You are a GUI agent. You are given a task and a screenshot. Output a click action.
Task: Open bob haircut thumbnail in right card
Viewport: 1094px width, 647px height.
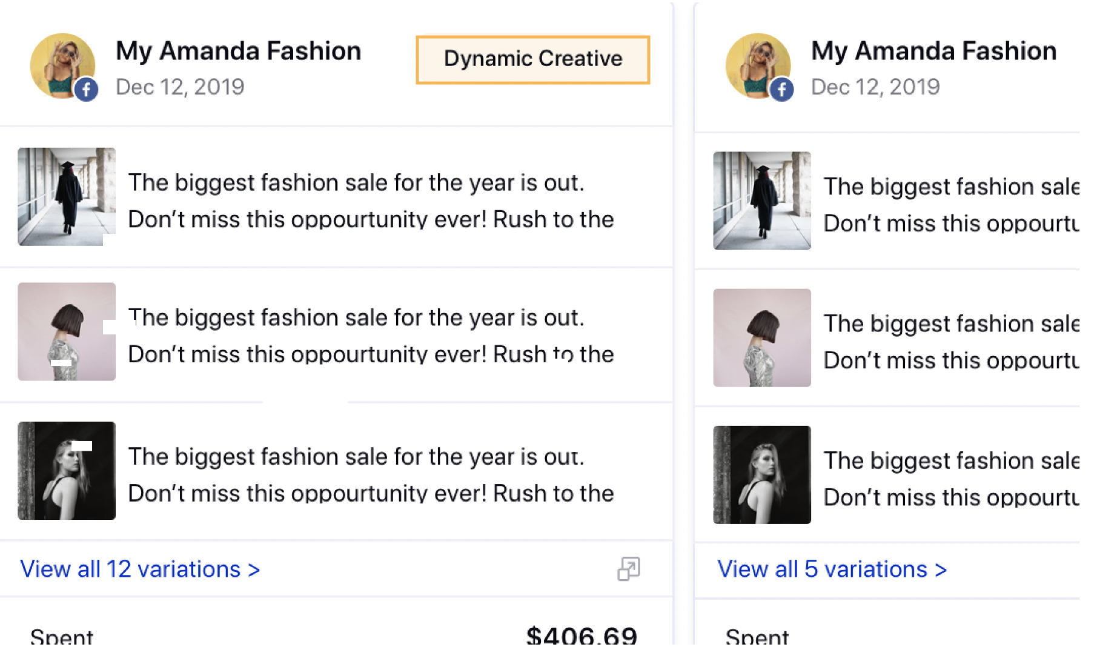point(762,337)
